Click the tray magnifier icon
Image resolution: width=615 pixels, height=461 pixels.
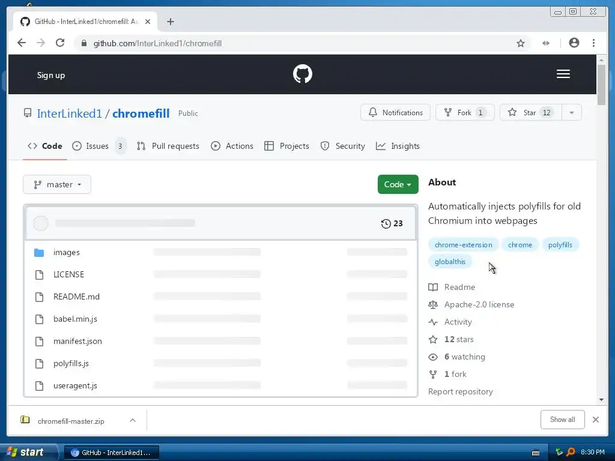point(571,452)
